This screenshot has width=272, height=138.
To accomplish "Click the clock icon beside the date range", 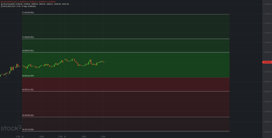I will 2,6.
